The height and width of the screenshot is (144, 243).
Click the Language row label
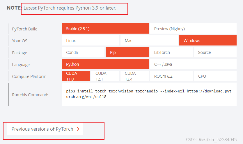coord(21,65)
